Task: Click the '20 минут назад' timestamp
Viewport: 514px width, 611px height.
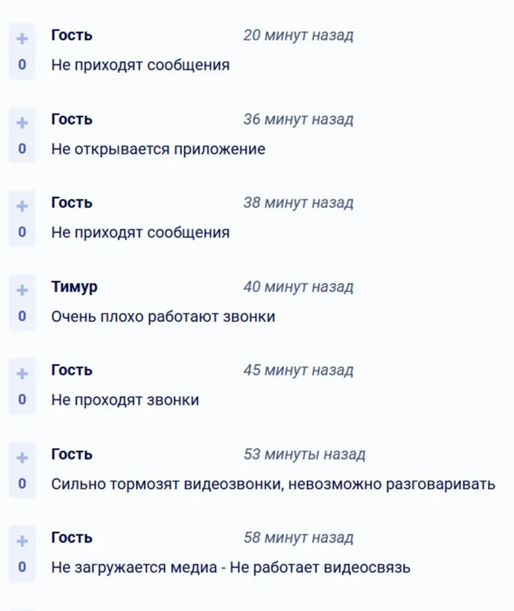Action: coord(298,35)
